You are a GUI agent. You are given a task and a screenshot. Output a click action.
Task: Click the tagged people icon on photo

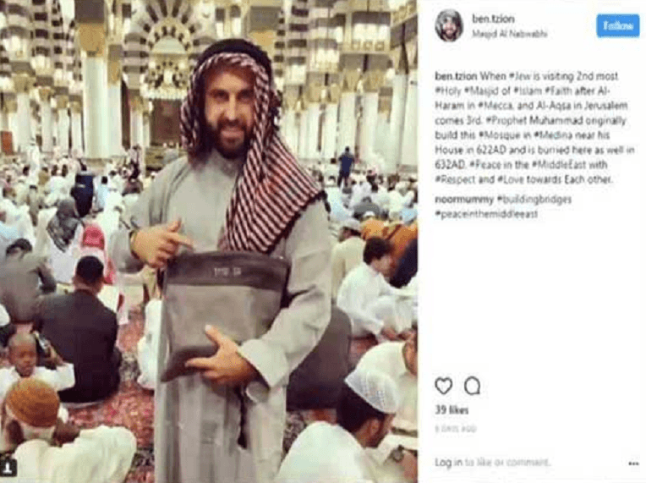8,467
